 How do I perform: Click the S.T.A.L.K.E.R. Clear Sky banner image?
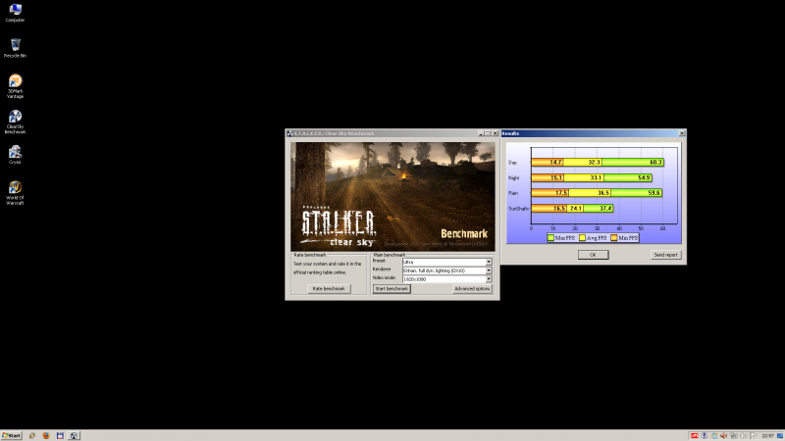click(x=392, y=197)
